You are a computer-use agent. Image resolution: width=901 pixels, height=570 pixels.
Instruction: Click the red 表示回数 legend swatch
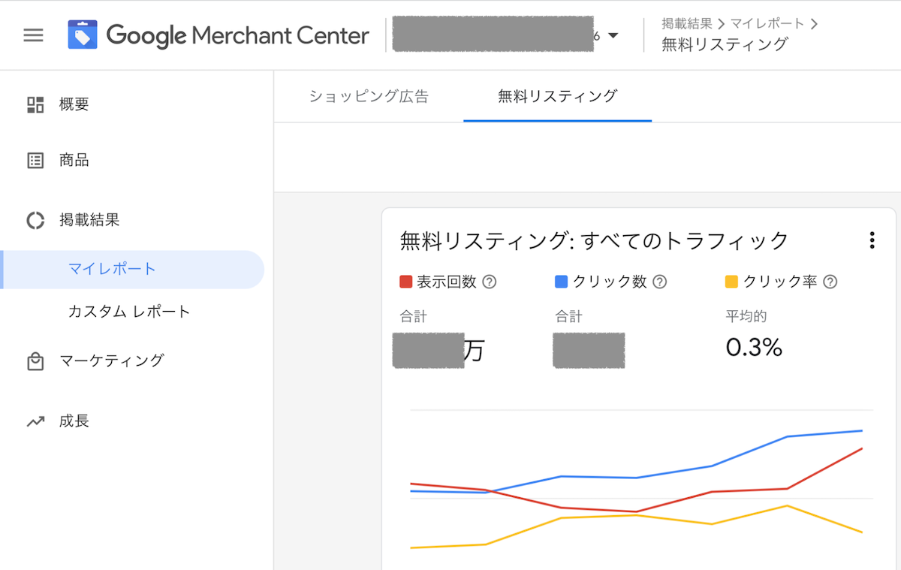[406, 282]
